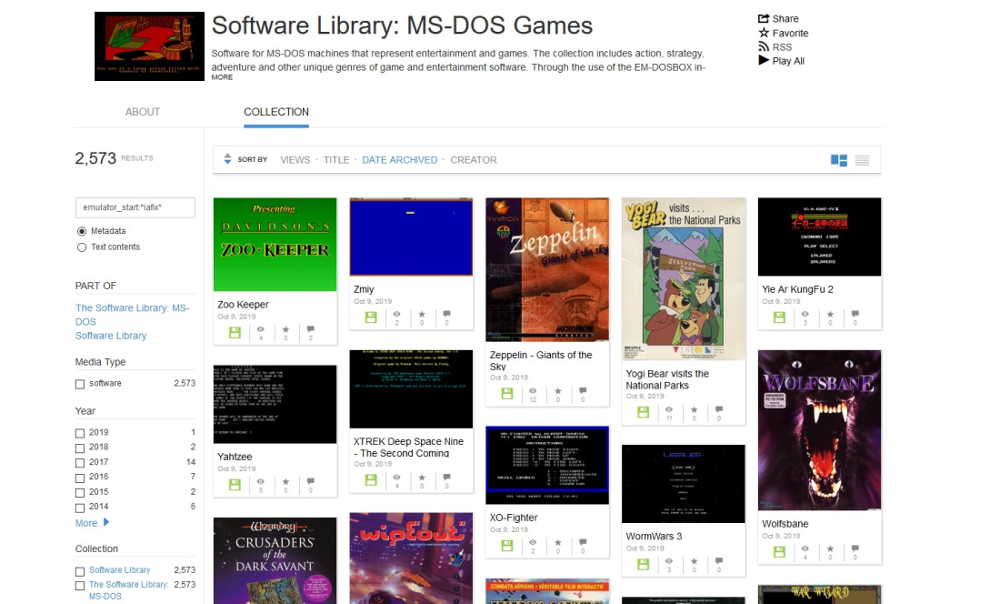This screenshot has height=604, width=1000.
Task: Sort results by VIEWS
Action: tap(295, 160)
